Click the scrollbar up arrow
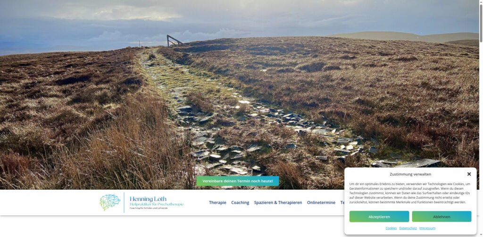483x237 pixels. tap(481, 2)
